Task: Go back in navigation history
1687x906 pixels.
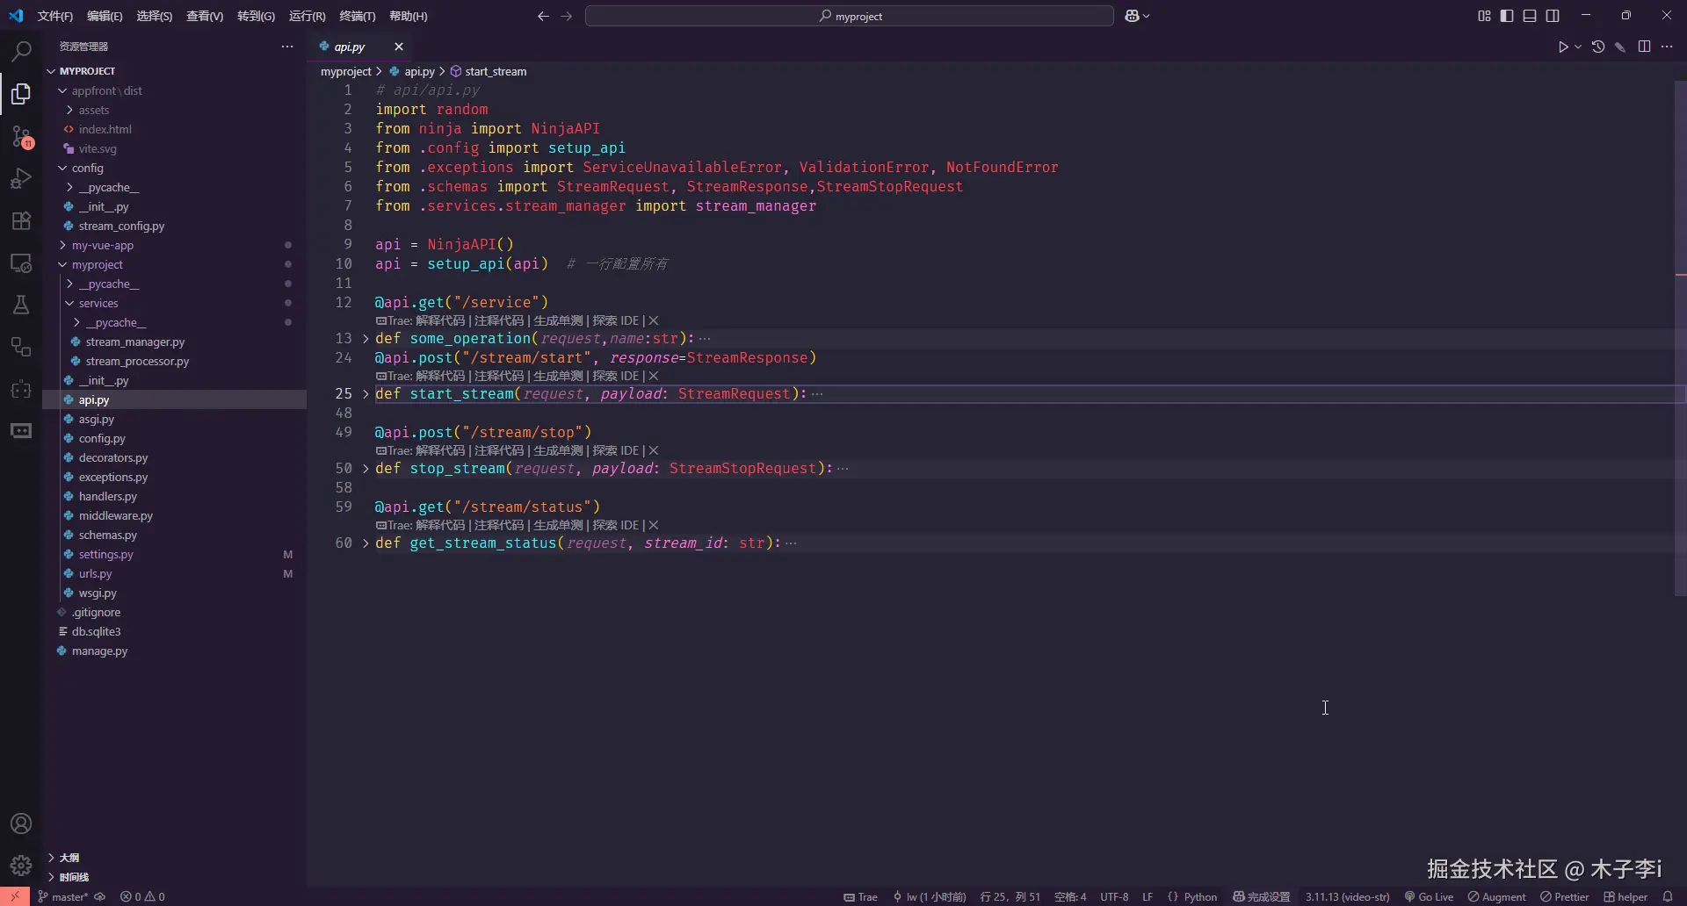Action: (x=543, y=16)
